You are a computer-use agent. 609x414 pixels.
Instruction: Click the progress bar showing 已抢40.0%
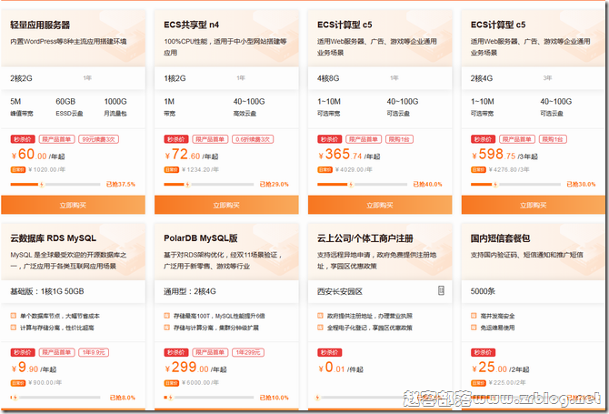click(x=362, y=185)
